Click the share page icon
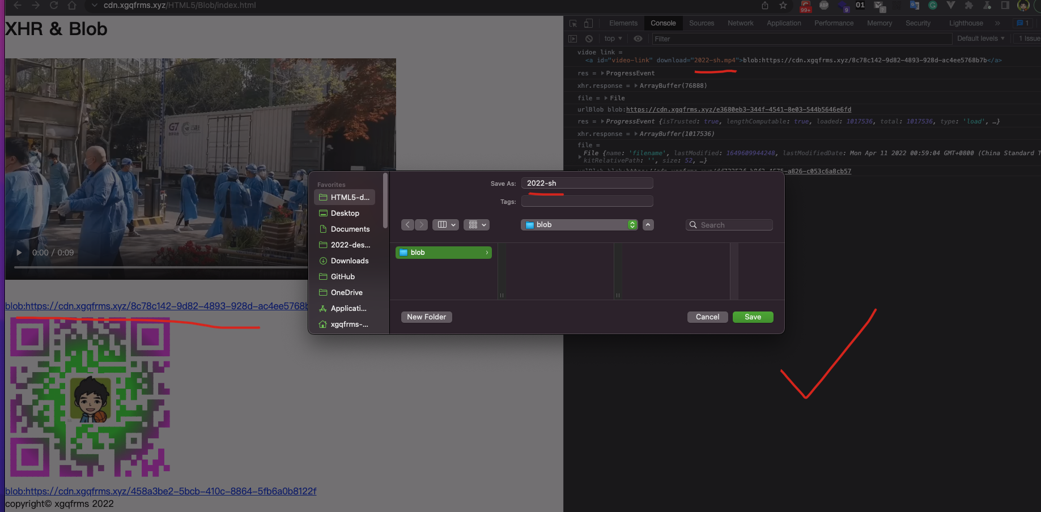 pos(765,5)
